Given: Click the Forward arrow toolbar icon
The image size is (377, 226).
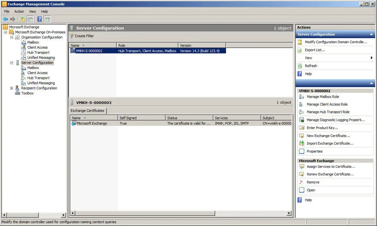Looking at the screenshot, I should pyautogui.click(x=13, y=19).
